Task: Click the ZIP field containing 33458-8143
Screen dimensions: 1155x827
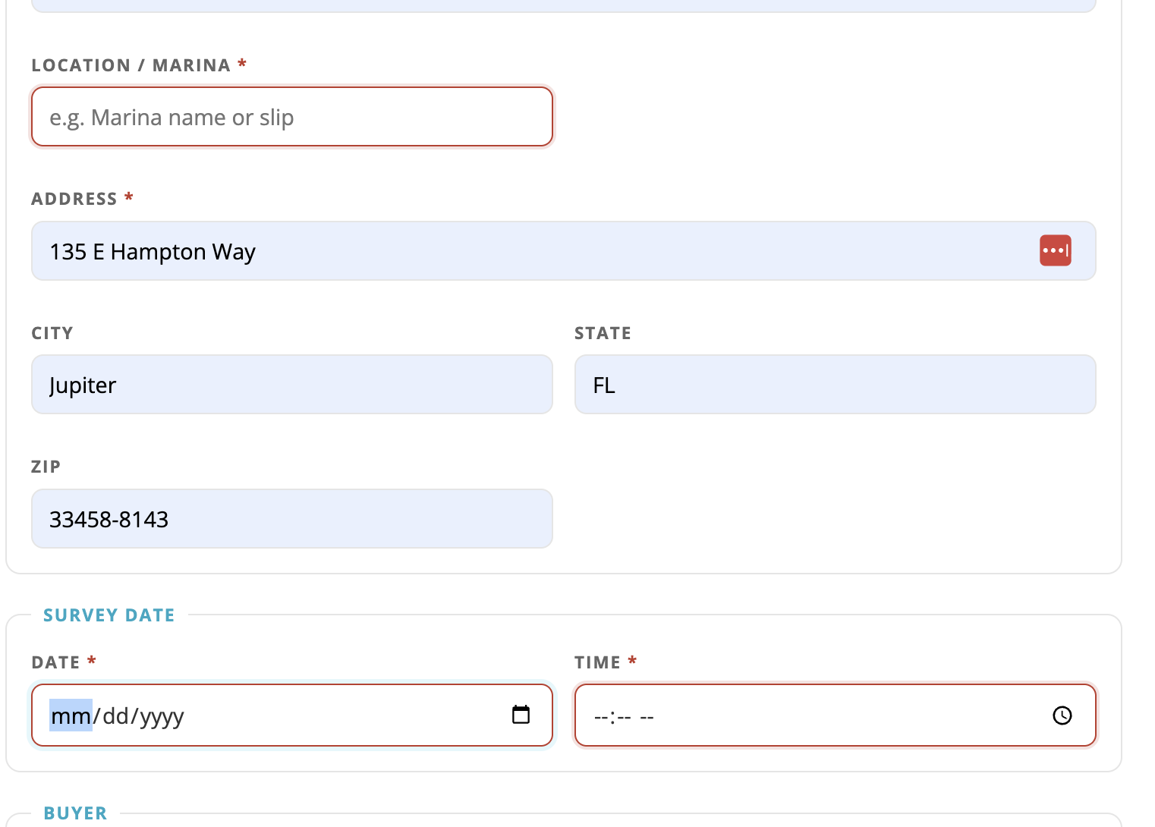Action: tap(292, 519)
